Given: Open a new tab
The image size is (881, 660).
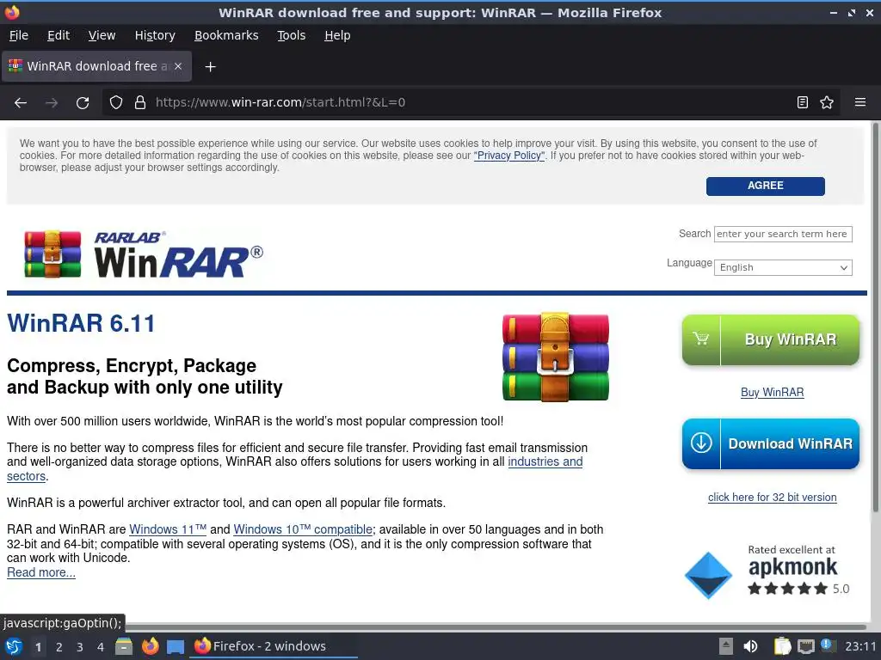Looking at the screenshot, I should tap(210, 67).
